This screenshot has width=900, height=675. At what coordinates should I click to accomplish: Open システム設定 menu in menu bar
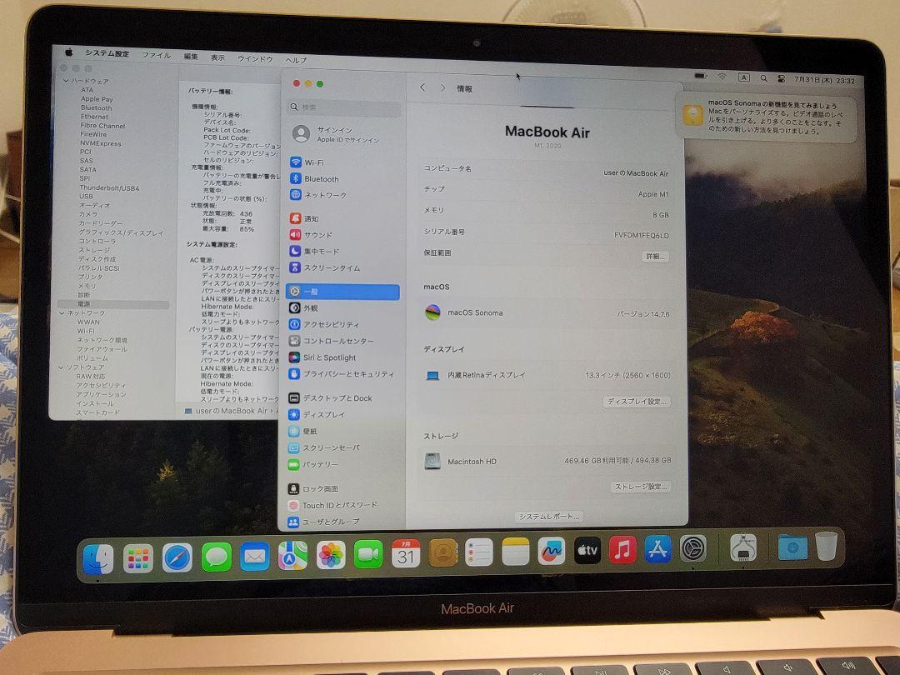tap(107, 53)
